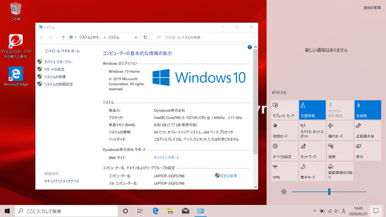Viewport: 386px width, 217px height.
Task: Select the Windows 10 Home edition text
Action: pos(124,71)
